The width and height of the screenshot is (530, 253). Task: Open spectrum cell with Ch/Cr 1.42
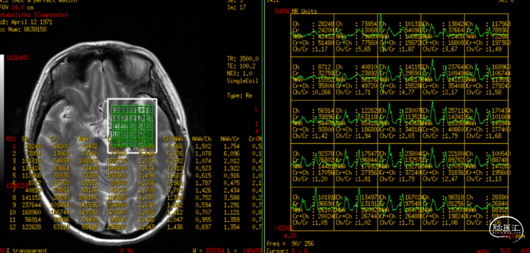point(312,122)
